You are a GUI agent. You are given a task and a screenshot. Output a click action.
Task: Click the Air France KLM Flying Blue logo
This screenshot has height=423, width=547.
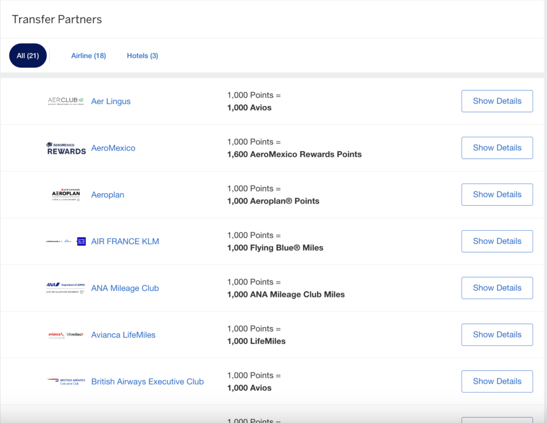coord(66,241)
